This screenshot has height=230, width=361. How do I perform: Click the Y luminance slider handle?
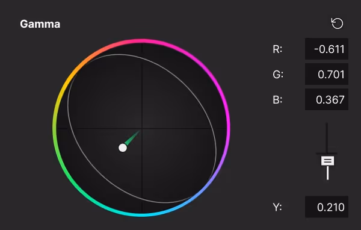tap(327, 161)
